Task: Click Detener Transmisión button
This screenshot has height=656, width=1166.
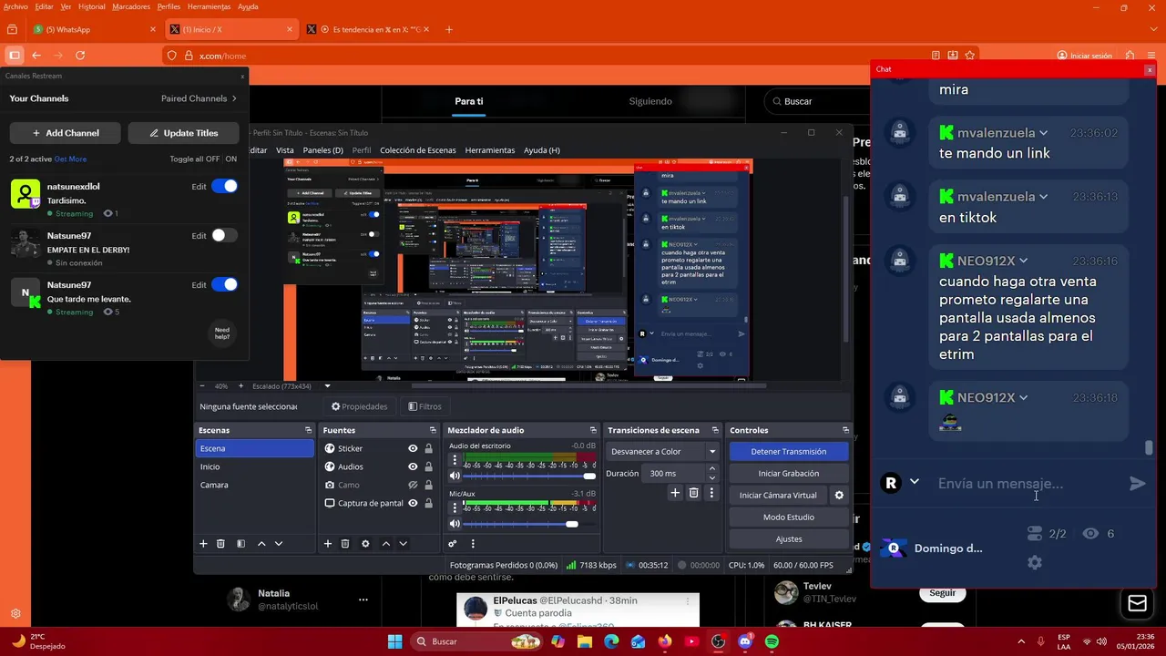Action: pos(789,451)
